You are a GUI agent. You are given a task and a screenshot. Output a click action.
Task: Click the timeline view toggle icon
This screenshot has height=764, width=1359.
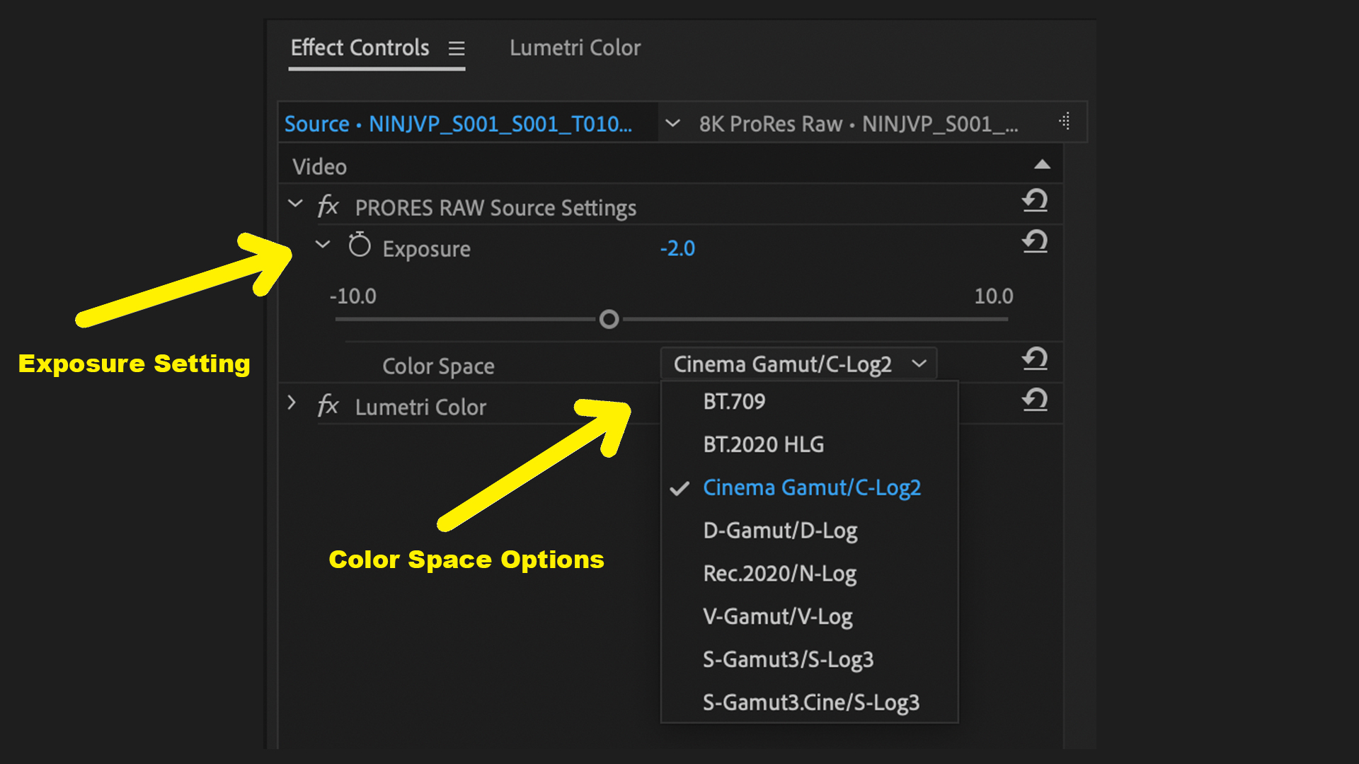click(x=1065, y=122)
